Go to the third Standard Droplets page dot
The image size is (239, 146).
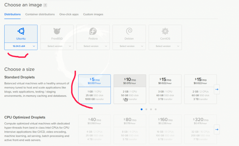pyautogui.click(x=151, y=109)
